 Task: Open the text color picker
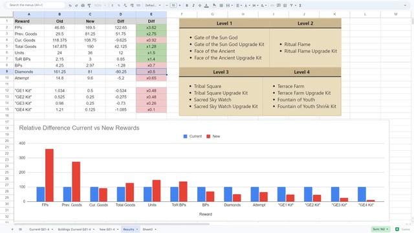[x=206, y=5]
